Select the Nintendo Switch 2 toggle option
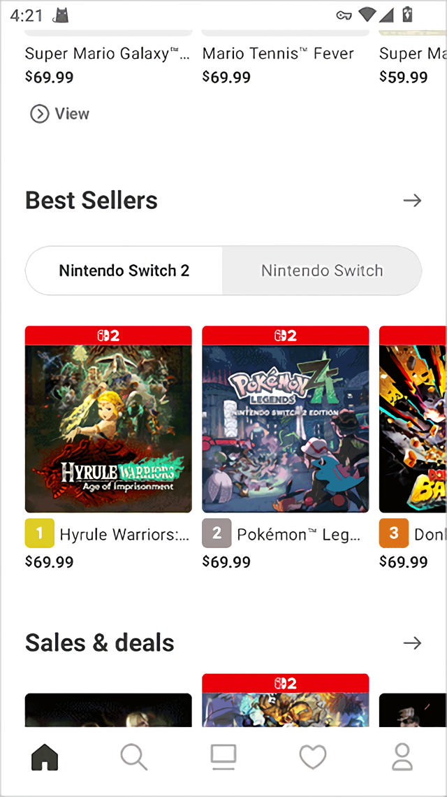Viewport: 447px width, 797px height. 124,271
